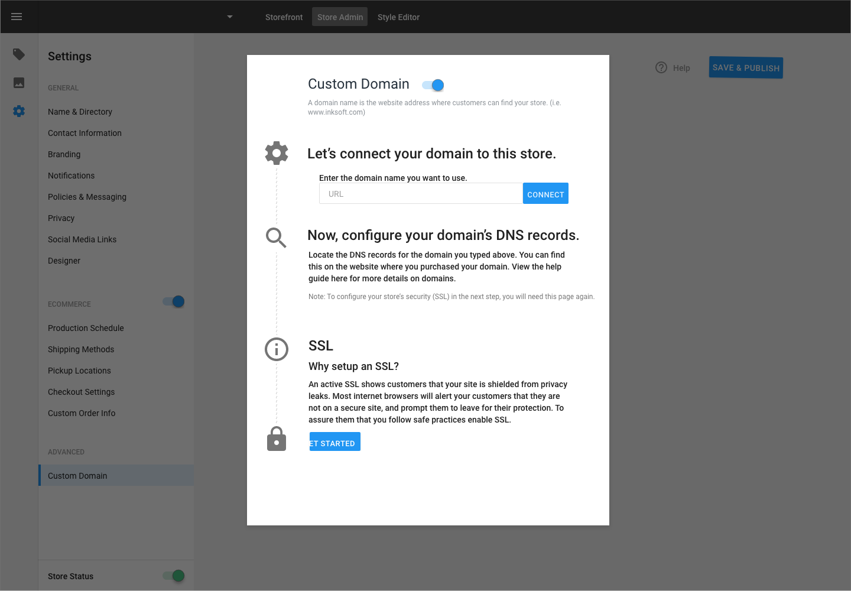
Task: Click GET STARTED to set up SSL
Action: pos(334,441)
